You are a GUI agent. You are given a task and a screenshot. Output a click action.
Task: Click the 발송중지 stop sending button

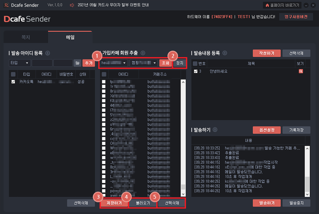[x=296, y=203]
